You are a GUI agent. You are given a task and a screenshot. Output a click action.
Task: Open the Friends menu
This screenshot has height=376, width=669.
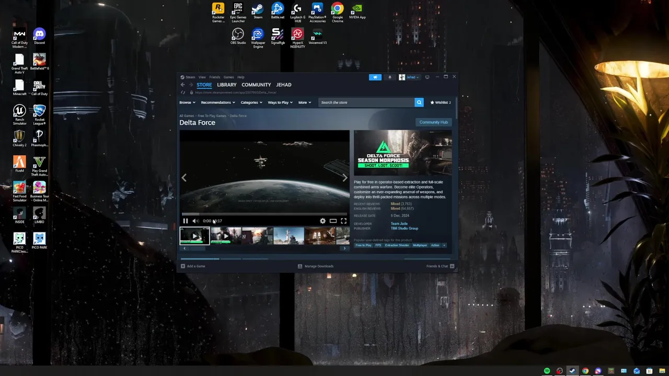(215, 77)
